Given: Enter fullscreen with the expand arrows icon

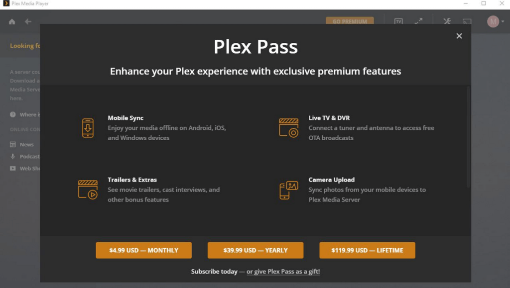Looking at the screenshot, I should [418, 21].
